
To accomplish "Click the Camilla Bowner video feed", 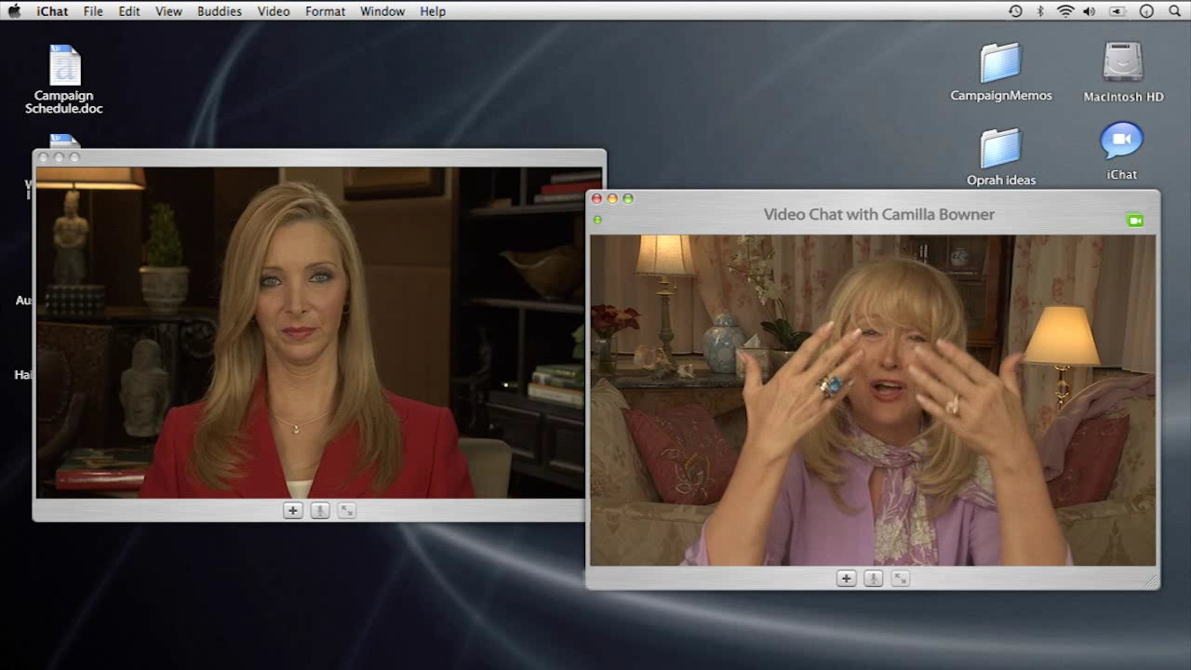I will (873, 400).
